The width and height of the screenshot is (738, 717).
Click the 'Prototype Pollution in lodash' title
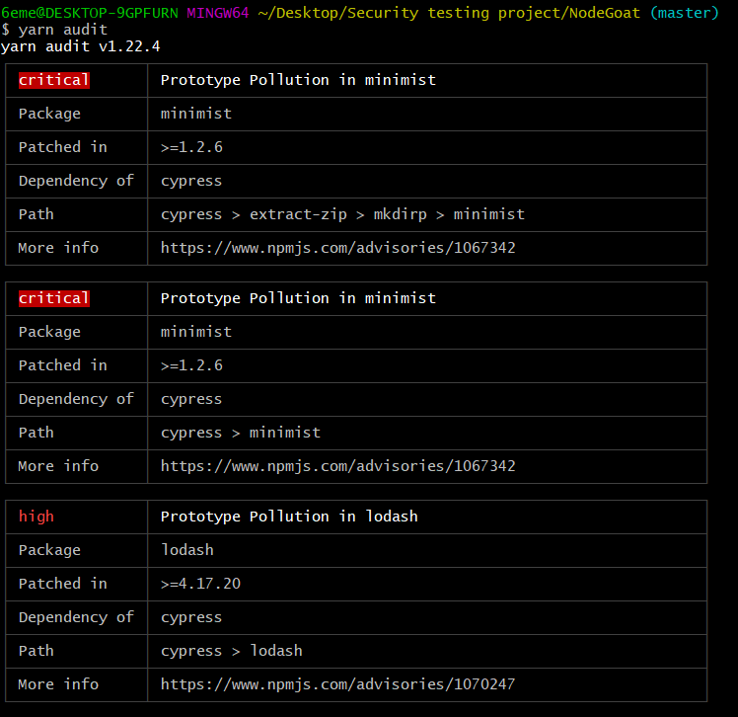point(289,517)
